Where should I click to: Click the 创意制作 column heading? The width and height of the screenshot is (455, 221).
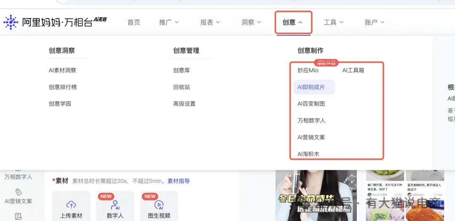tap(310, 50)
